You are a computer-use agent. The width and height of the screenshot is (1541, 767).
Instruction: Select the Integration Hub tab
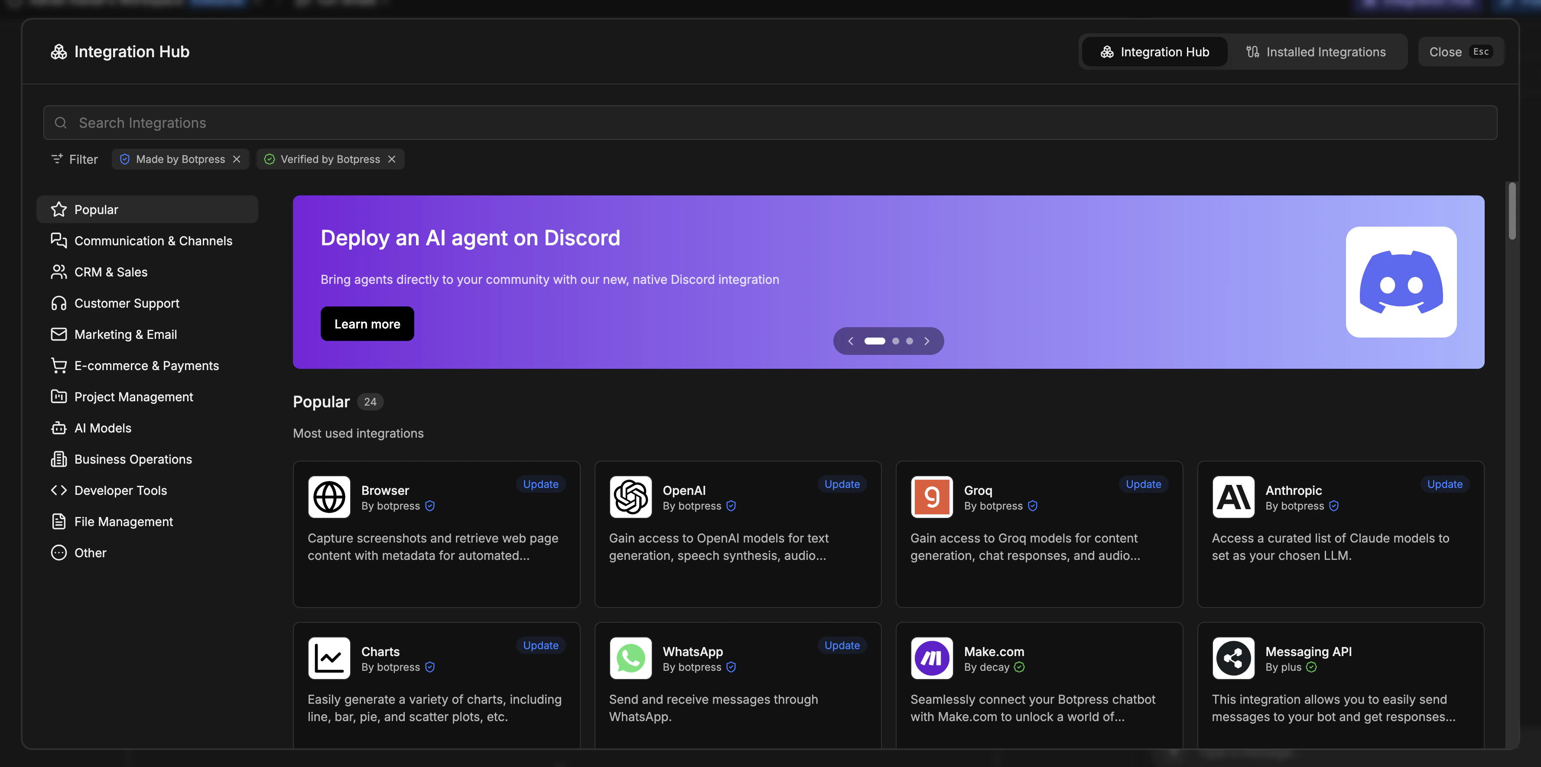coord(1153,52)
